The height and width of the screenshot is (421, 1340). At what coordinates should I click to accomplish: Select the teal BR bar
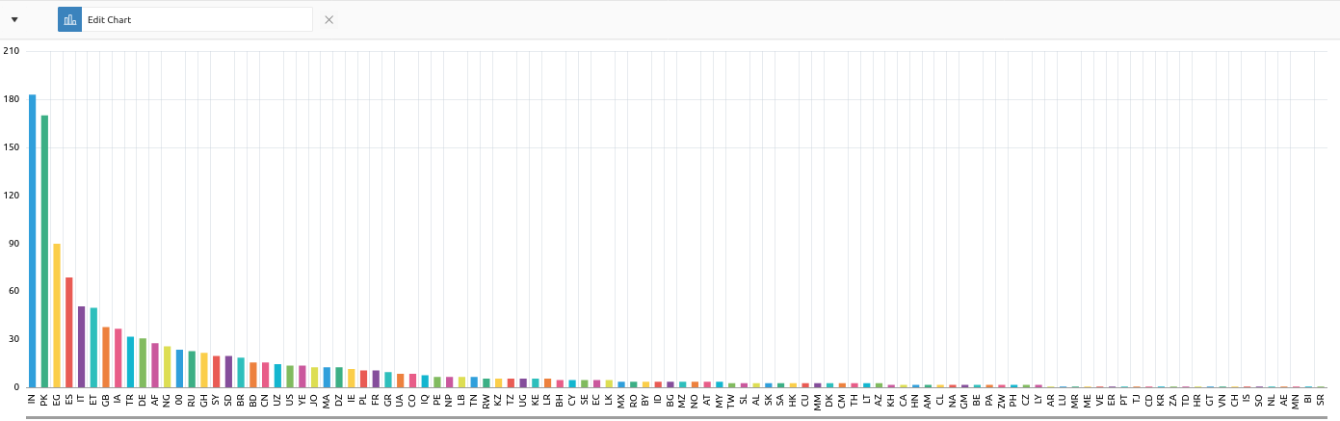click(x=241, y=373)
